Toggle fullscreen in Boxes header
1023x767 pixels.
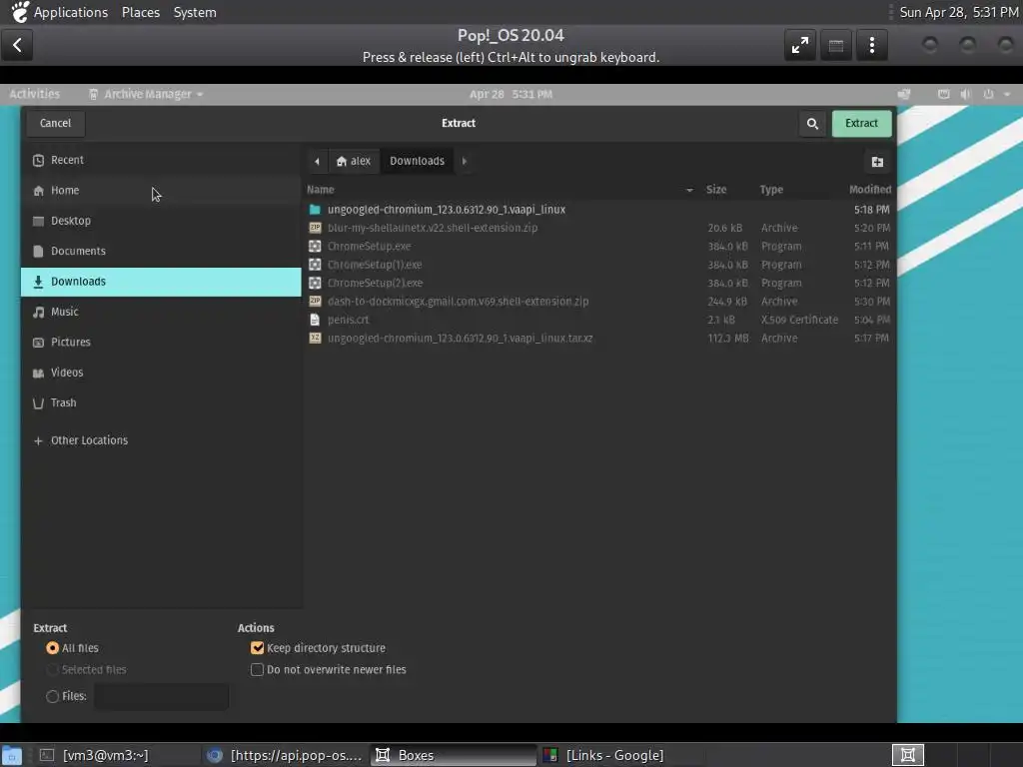[800, 45]
